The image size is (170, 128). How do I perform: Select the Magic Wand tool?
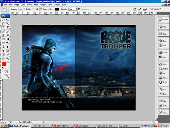7,23
